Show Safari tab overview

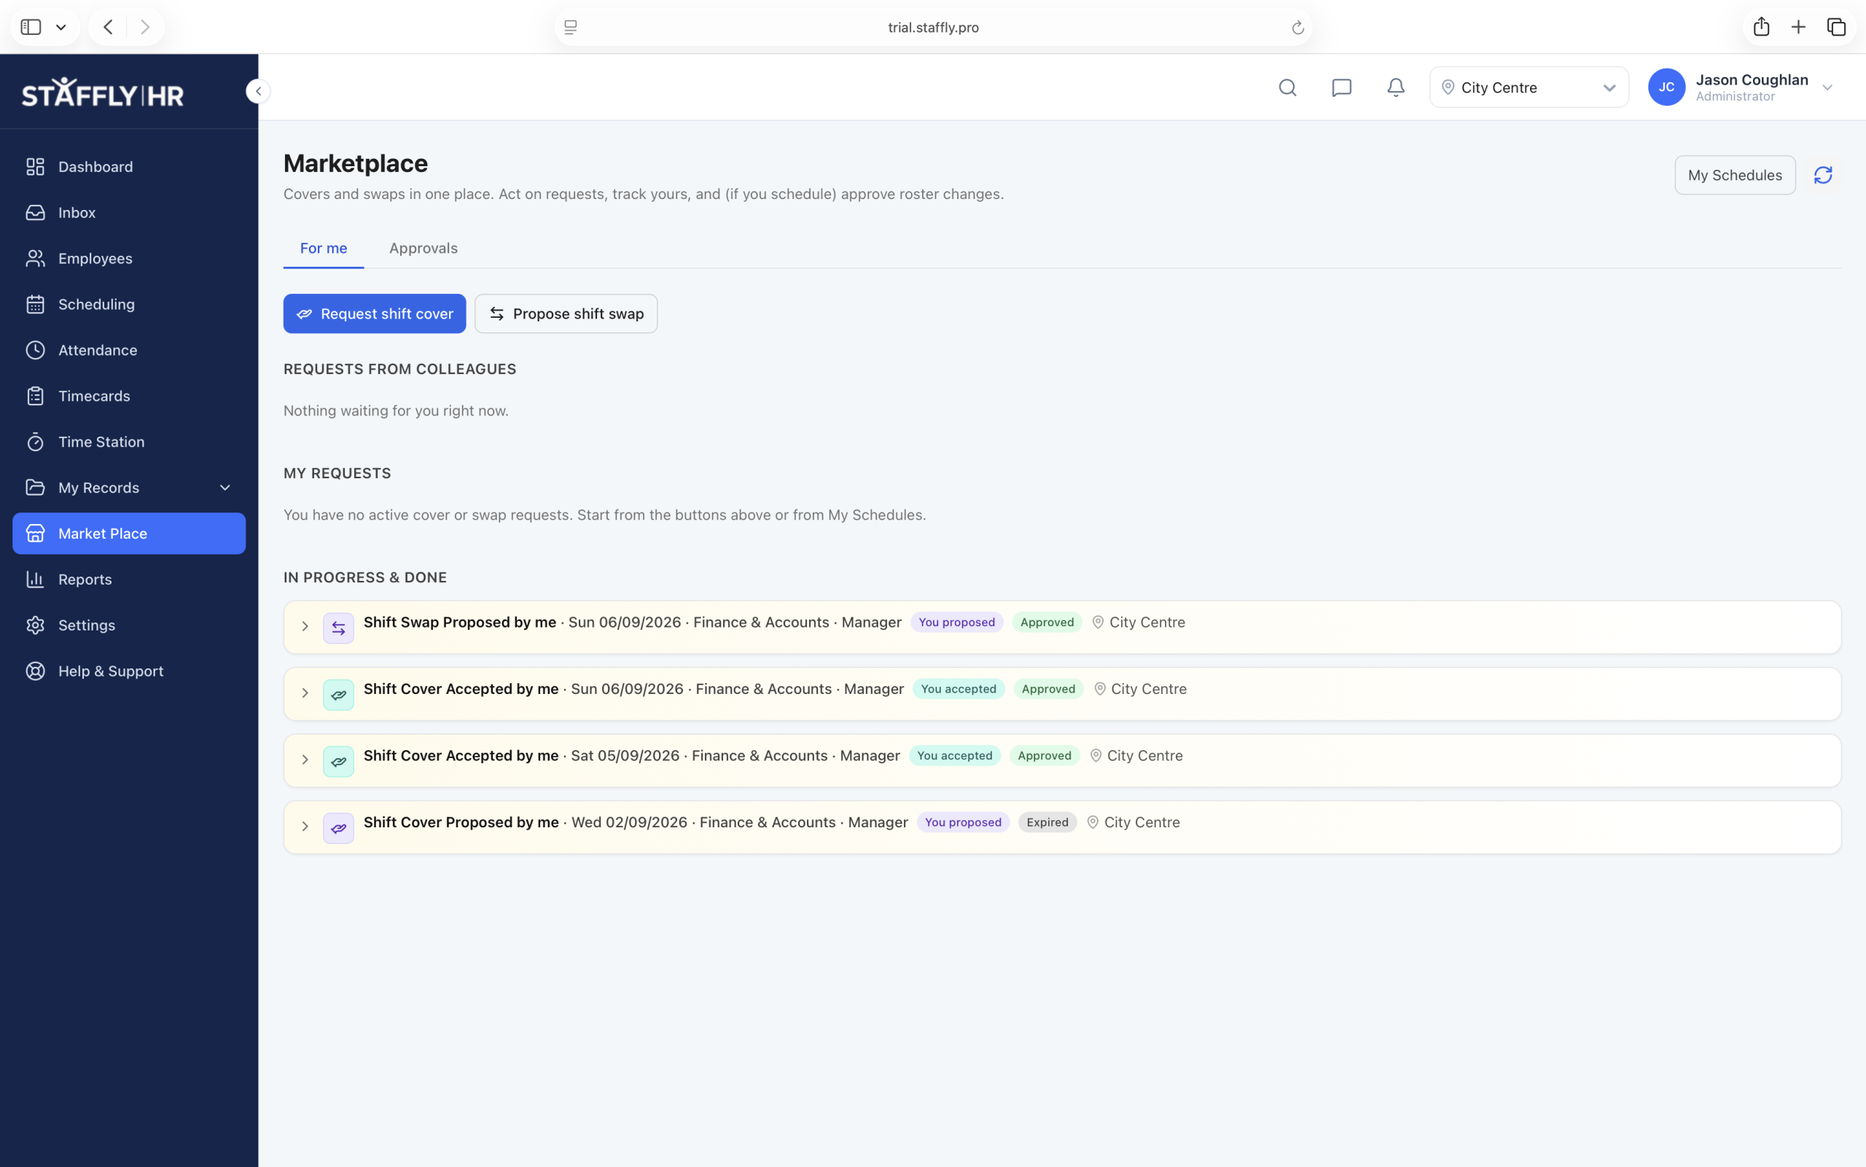[1836, 27]
